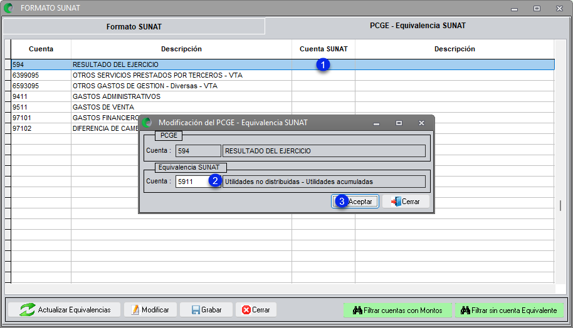Switch to the Formato SUNAT tab

tap(134, 27)
